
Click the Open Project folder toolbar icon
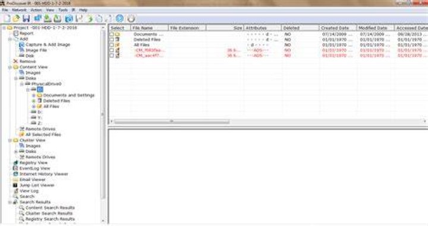[16, 18]
